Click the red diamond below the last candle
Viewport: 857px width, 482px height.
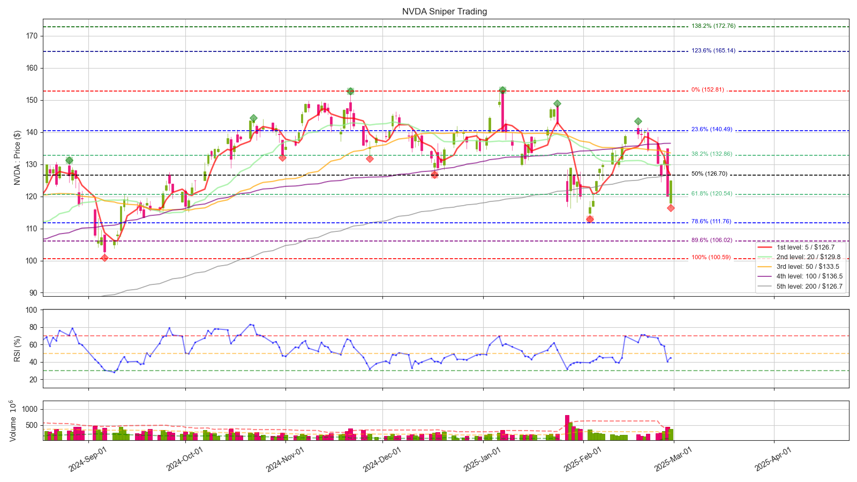pyautogui.click(x=671, y=208)
